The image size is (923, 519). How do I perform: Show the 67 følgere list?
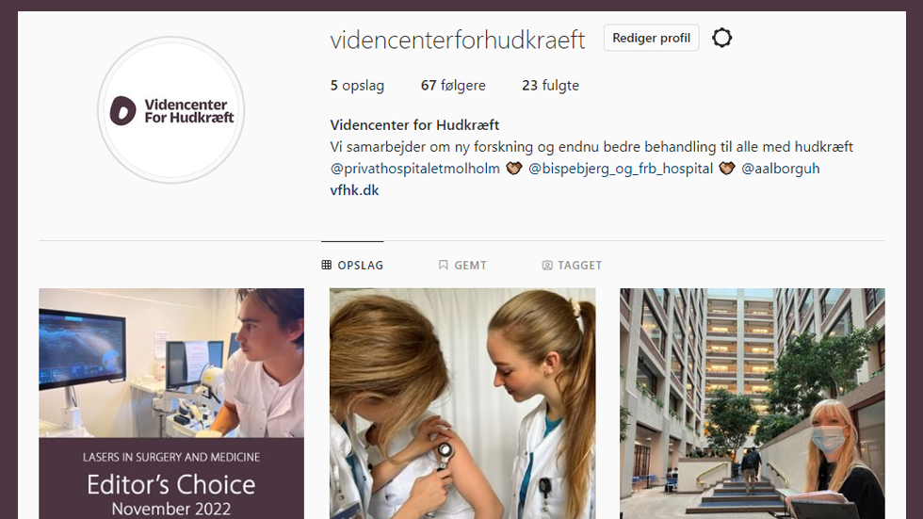pos(453,86)
